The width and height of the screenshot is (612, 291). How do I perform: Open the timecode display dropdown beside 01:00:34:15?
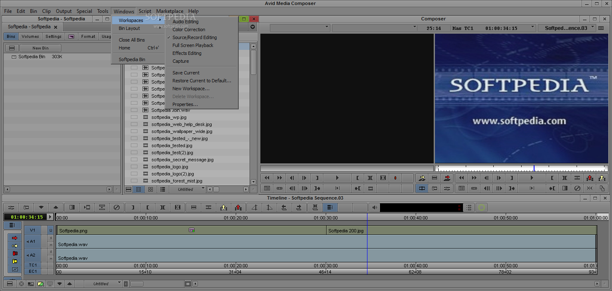pyautogui.click(x=533, y=27)
